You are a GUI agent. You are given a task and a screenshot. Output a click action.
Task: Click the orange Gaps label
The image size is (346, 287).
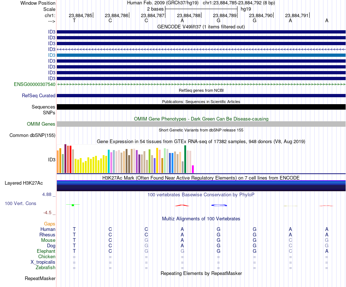[50, 224]
